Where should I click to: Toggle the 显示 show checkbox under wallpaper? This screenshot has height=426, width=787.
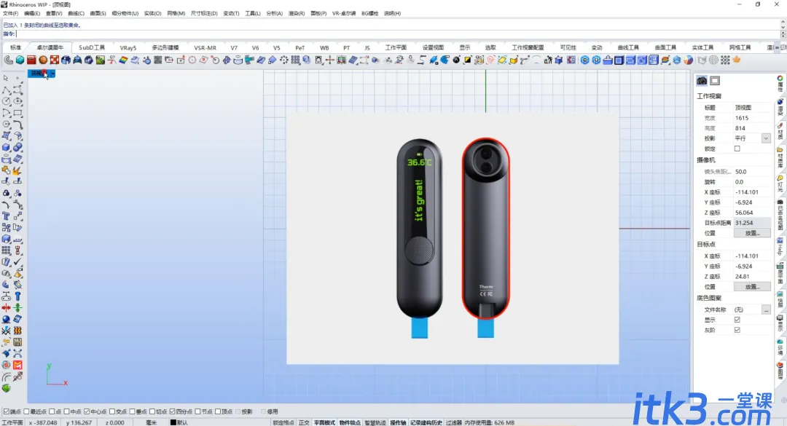[x=737, y=320]
